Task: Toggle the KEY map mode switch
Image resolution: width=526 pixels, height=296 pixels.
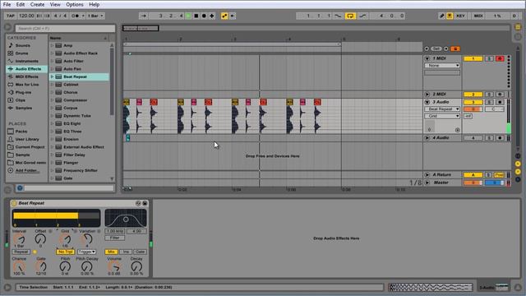Action: coord(460,16)
